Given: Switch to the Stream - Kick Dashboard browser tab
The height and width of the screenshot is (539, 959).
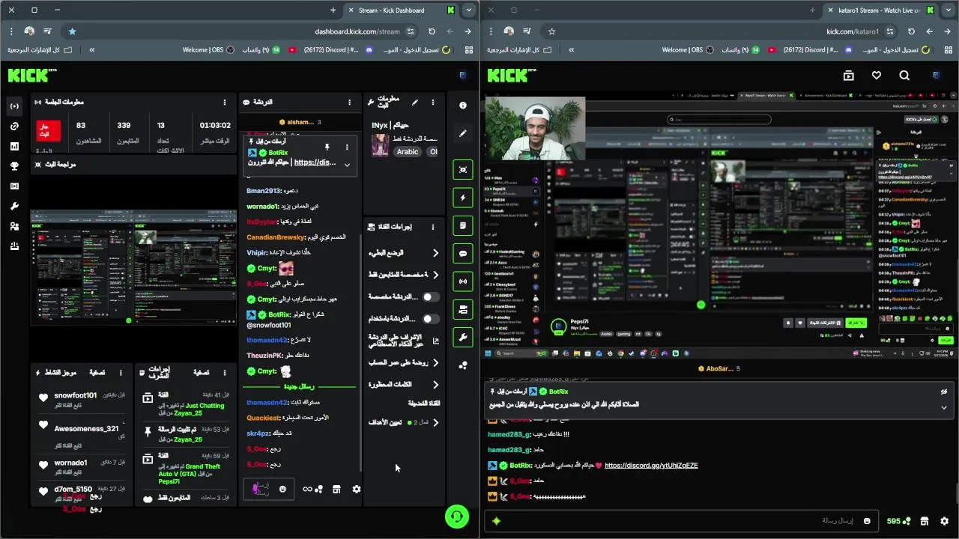Looking at the screenshot, I should 402,10.
